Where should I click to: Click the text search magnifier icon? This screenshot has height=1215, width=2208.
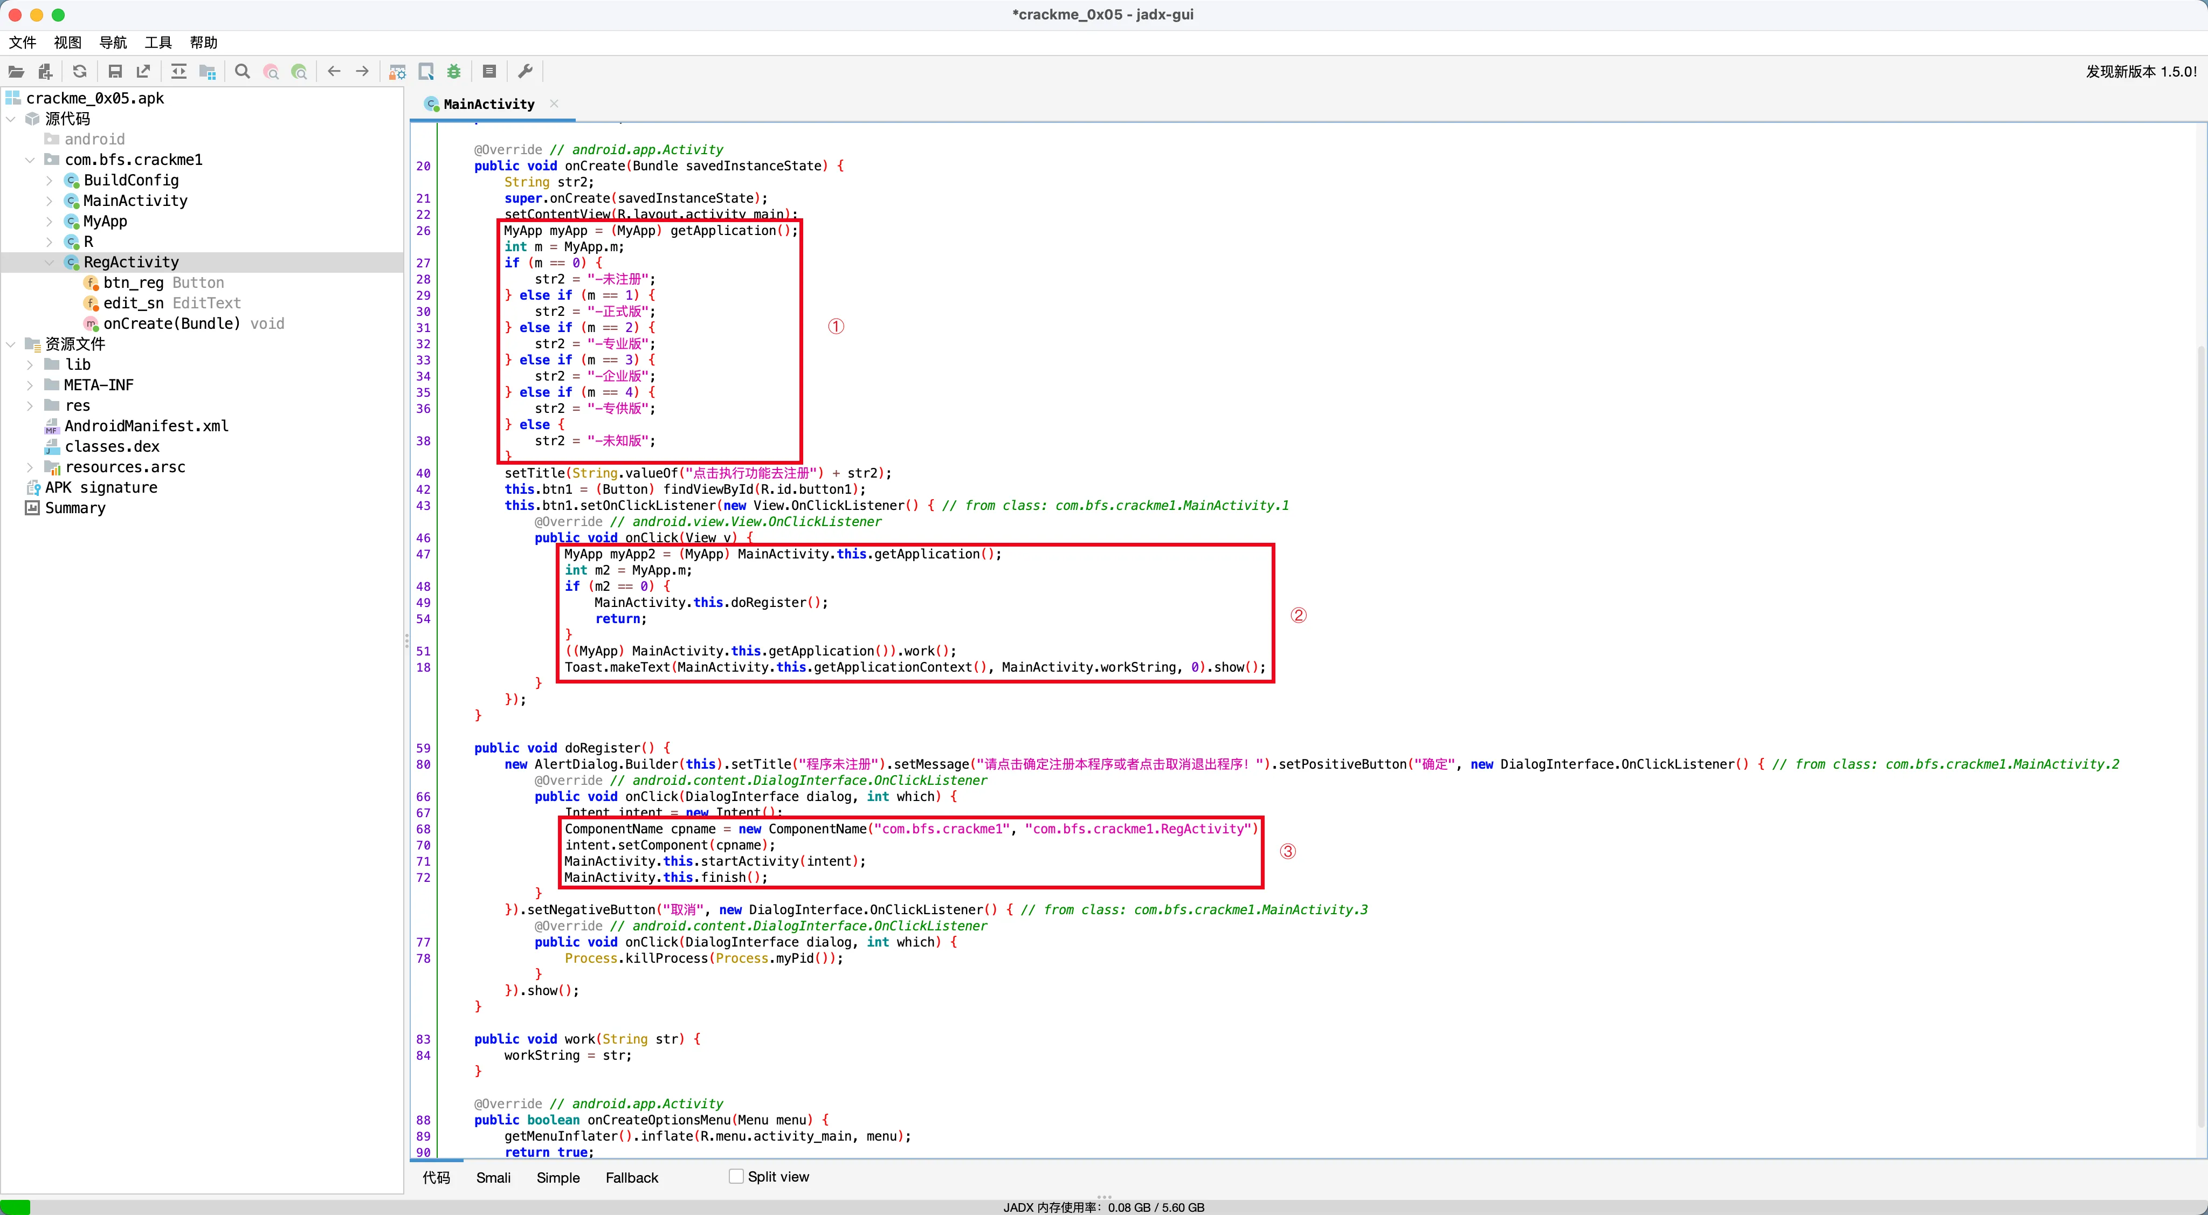click(x=243, y=72)
